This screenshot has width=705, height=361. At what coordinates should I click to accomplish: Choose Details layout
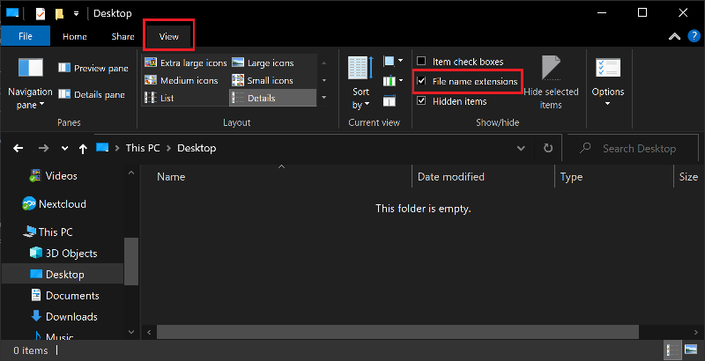click(272, 98)
